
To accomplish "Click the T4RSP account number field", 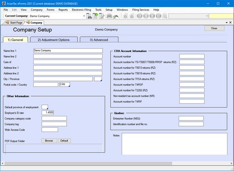I will tap(192, 85).
